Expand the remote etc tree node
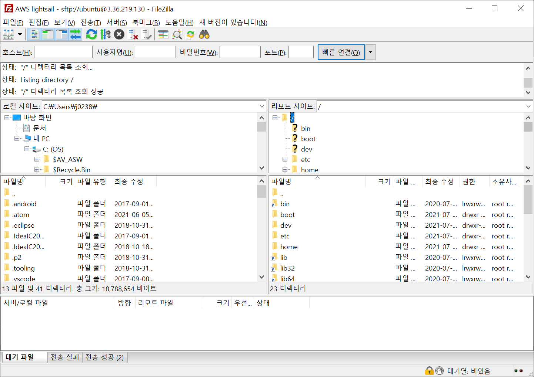 pyautogui.click(x=285, y=159)
